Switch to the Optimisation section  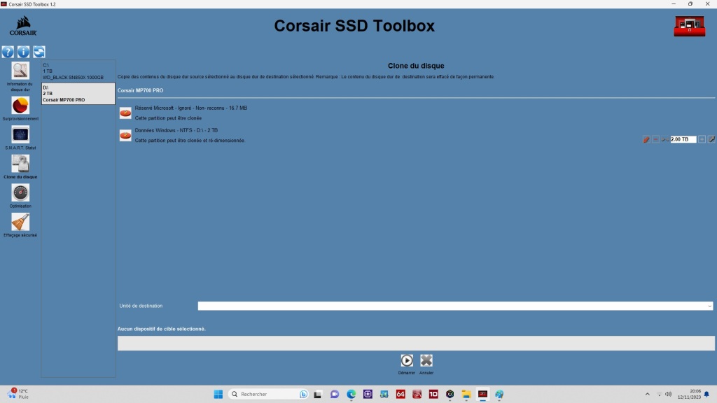click(x=20, y=194)
